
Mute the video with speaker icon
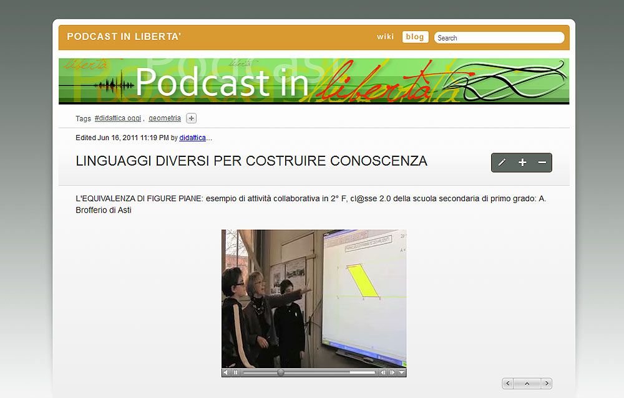(x=226, y=372)
